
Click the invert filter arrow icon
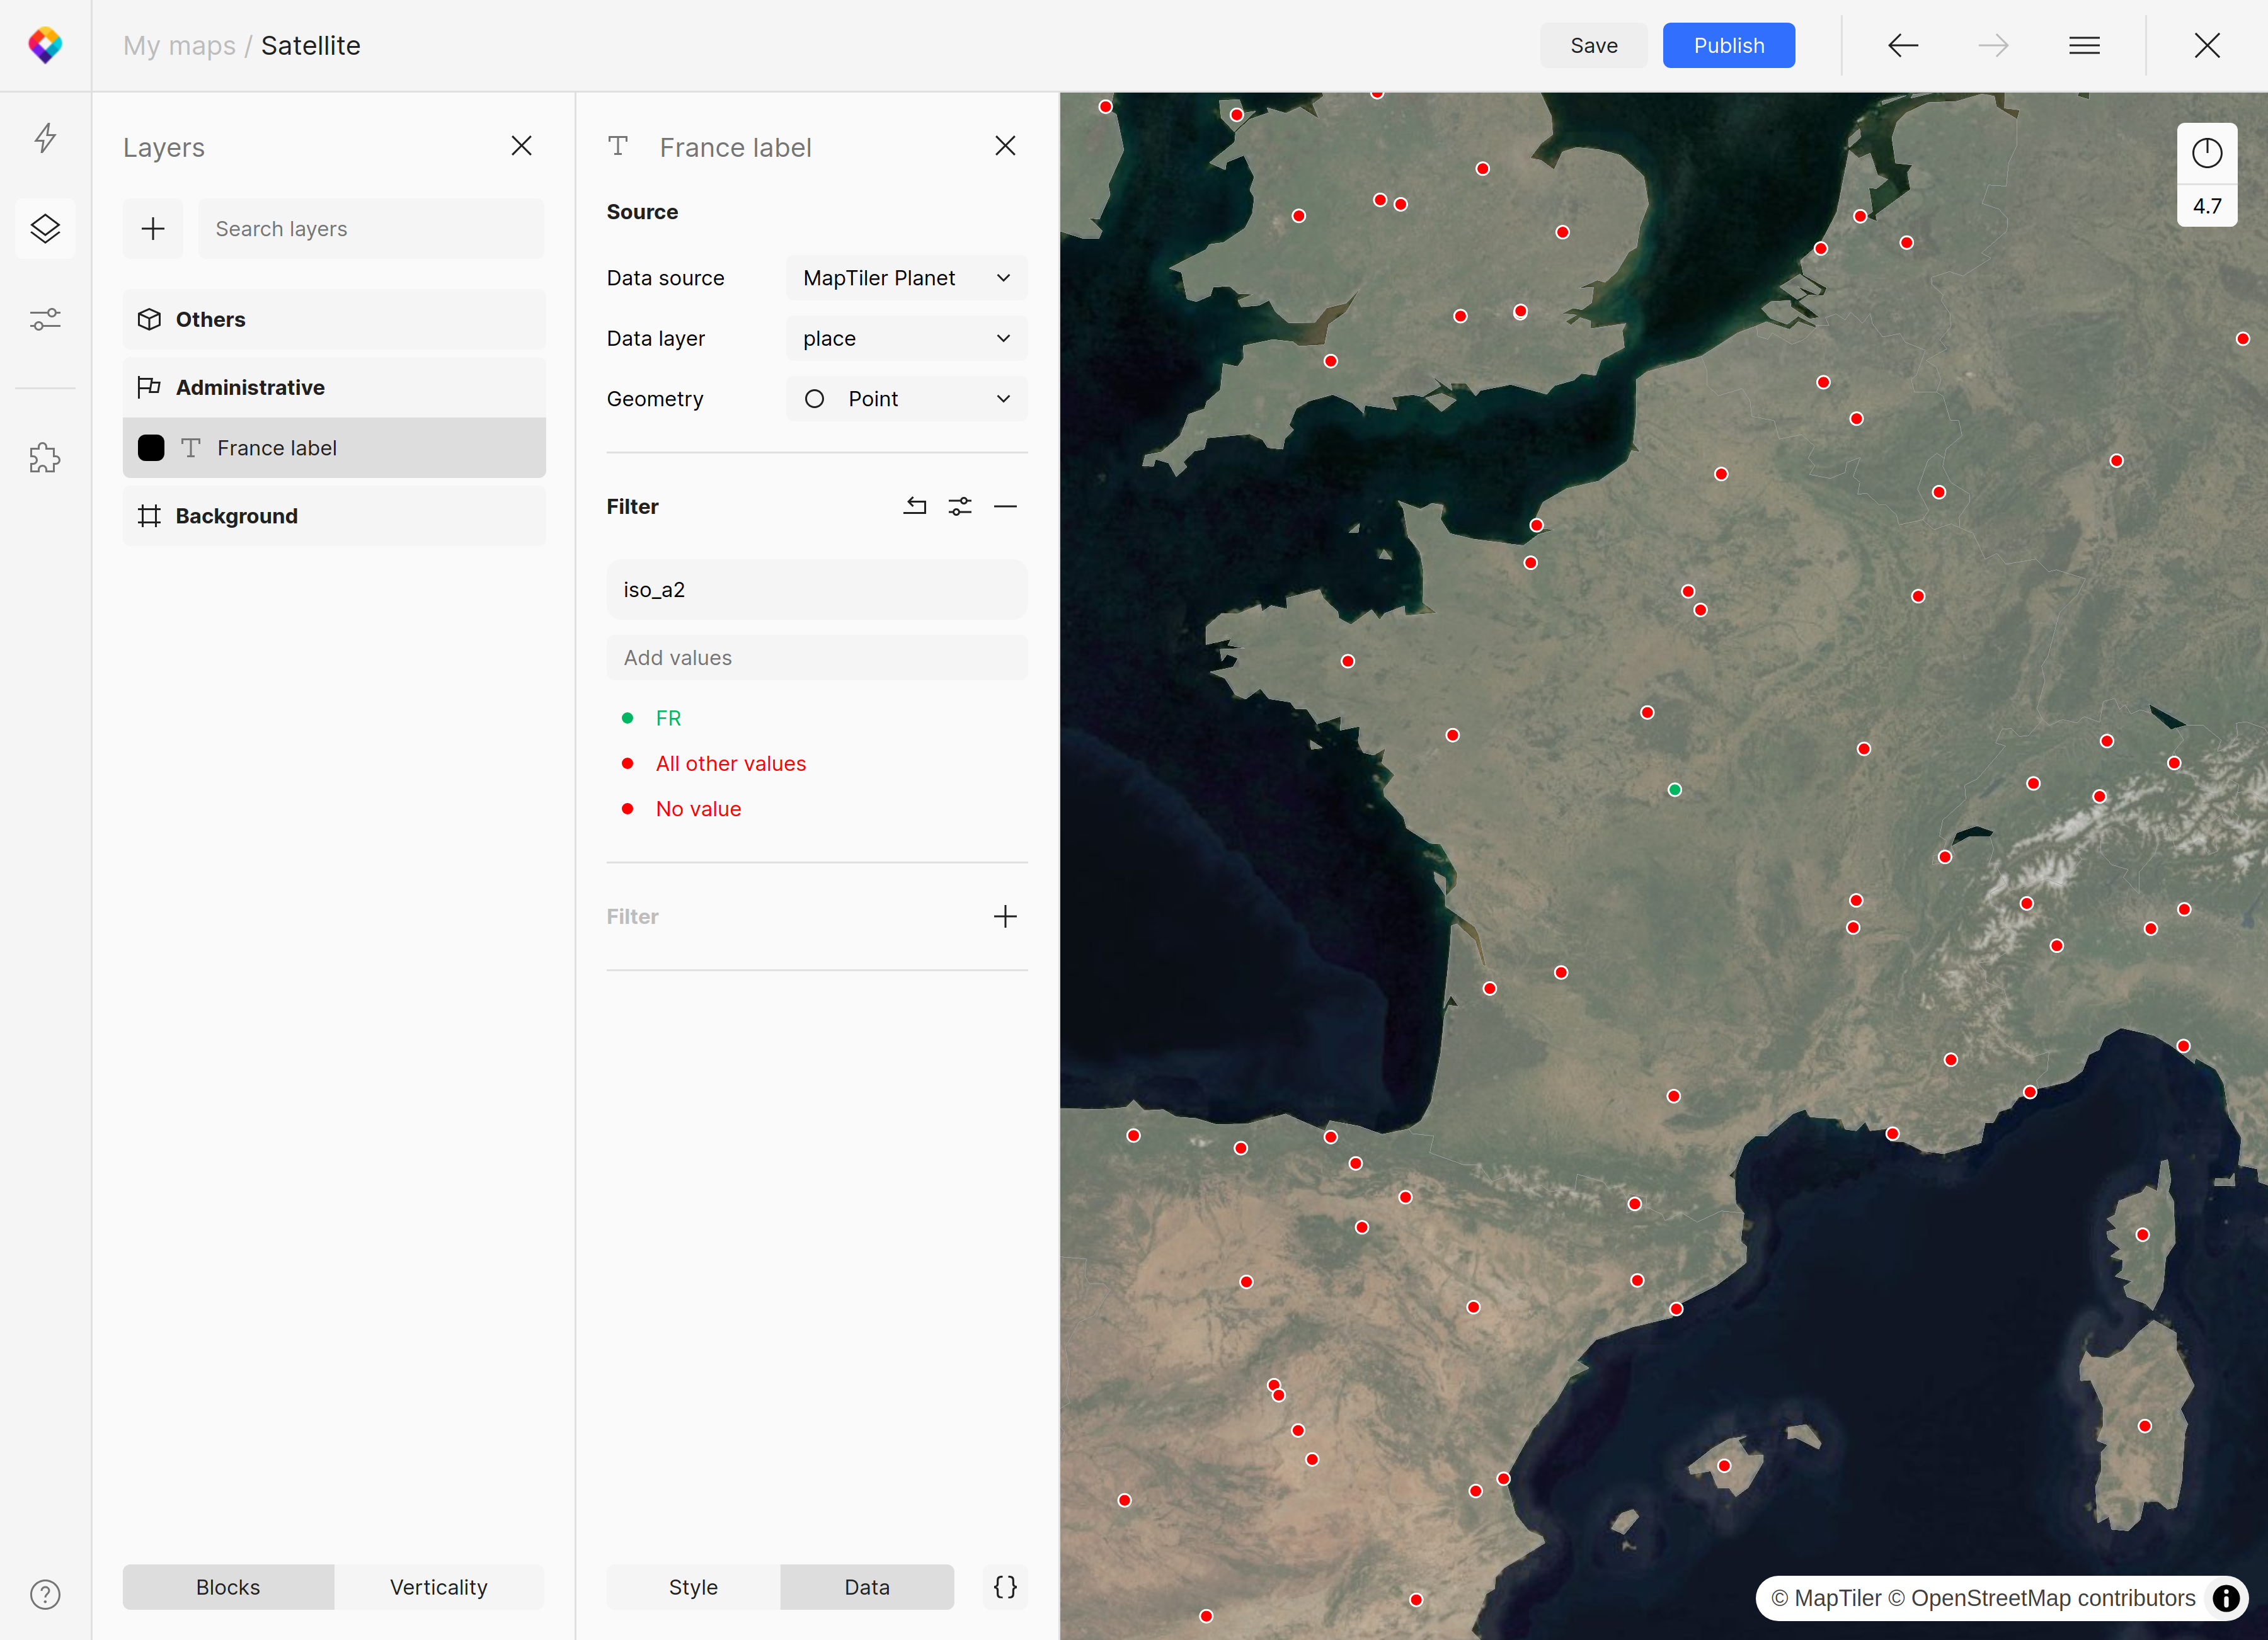(x=914, y=507)
